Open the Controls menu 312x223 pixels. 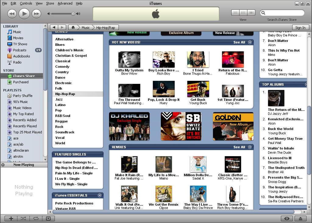pyautogui.click(x=26, y=3)
